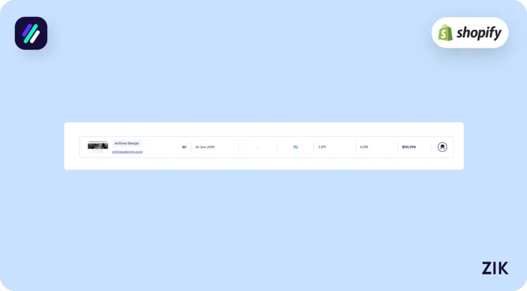This screenshot has width=527, height=291.
Task: Click the Shopify wordmark text
Action: pos(478,33)
